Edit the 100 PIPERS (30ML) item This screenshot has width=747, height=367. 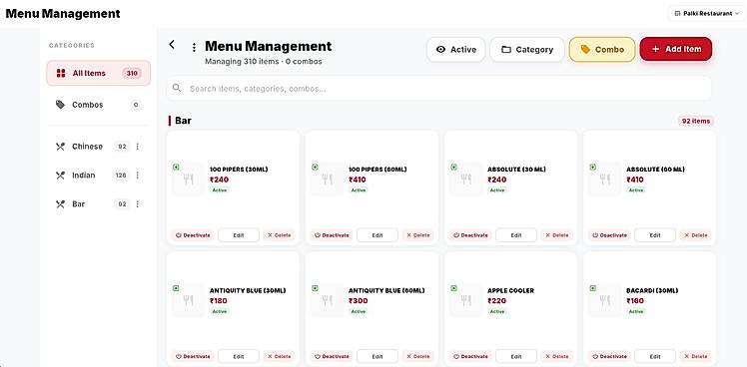pos(239,235)
